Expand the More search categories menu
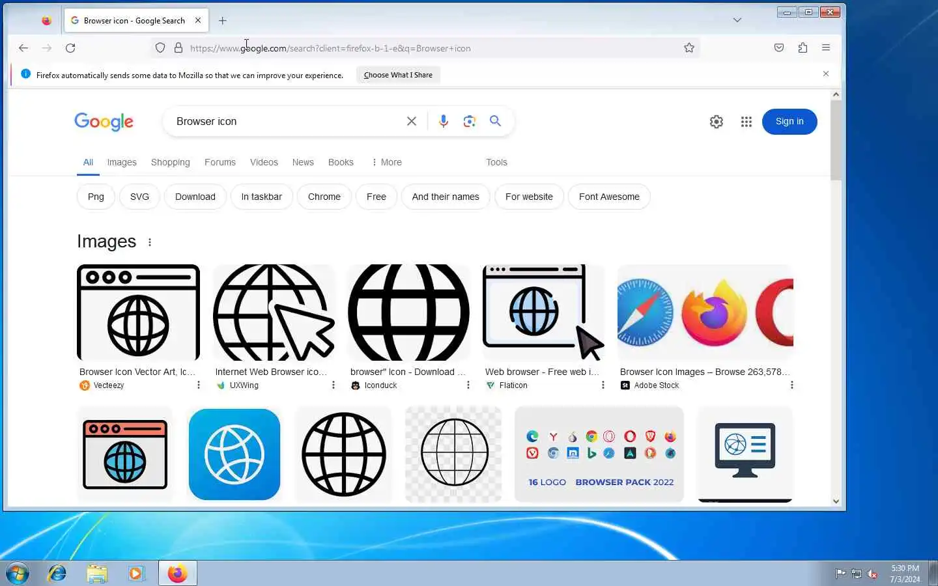This screenshot has width=938, height=586. click(x=386, y=162)
